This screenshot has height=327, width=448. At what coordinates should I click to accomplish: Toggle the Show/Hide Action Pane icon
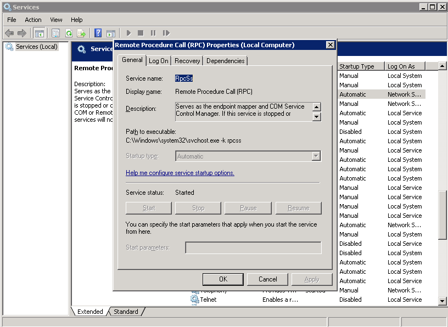tap(110, 33)
